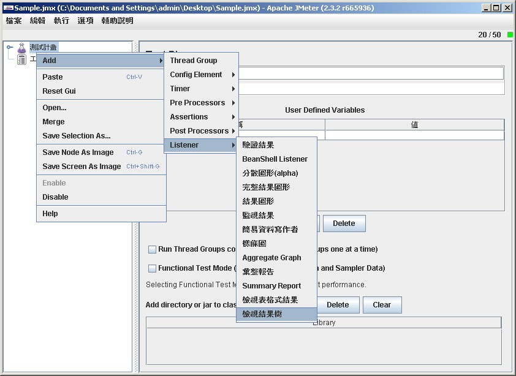Collapse the test plan tree node handle

(x=10, y=47)
